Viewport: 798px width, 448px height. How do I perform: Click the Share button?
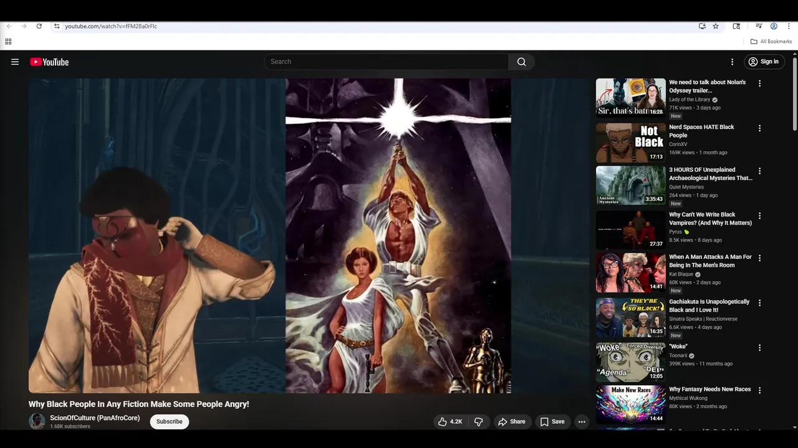pos(512,422)
